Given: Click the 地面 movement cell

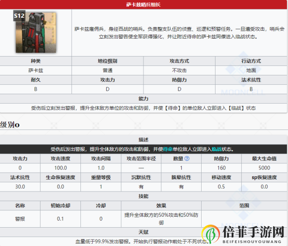Looking at the screenshot, I should click(251, 70).
